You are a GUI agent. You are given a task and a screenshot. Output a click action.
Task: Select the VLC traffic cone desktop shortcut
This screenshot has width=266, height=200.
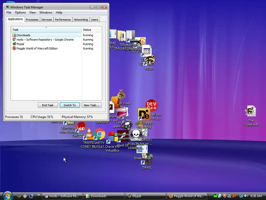(89, 134)
